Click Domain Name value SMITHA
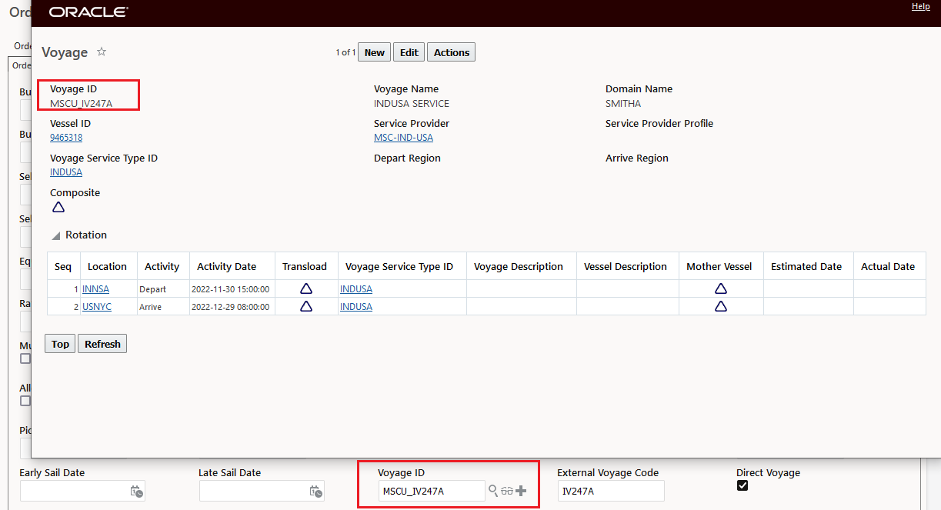The width and height of the screenshot is (941, 510). click(623, 104)
